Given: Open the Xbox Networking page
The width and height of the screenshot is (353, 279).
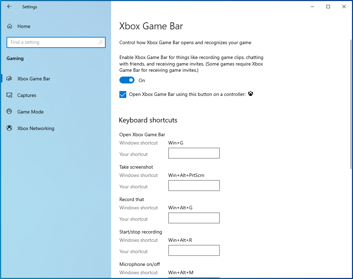Looking at the screenshot, I should 36,128.
